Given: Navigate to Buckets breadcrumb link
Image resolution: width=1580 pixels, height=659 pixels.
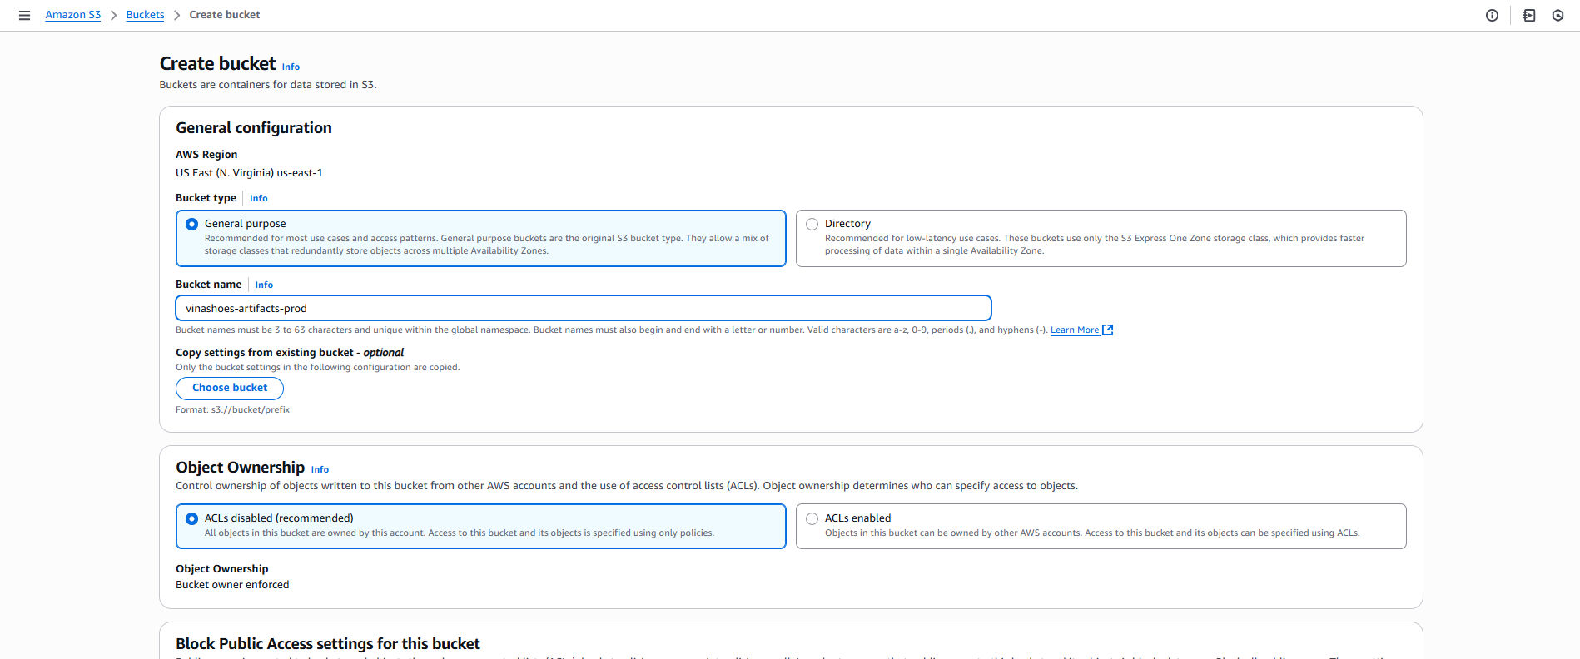Looking at the screenshot, I should tap(145, 15).
